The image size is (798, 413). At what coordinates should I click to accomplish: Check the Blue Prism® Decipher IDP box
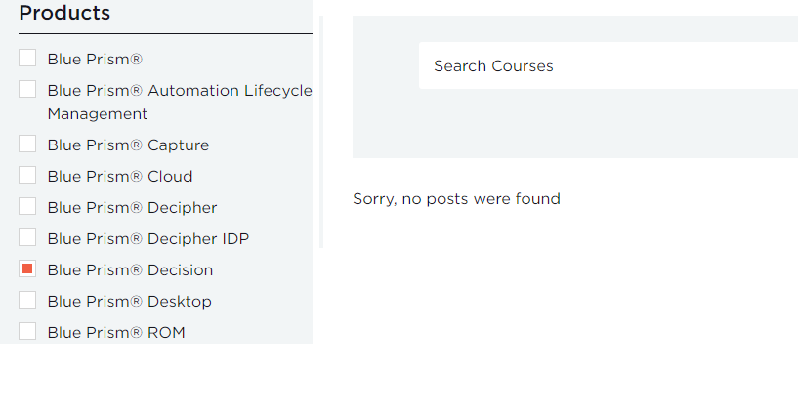[27, 238]
